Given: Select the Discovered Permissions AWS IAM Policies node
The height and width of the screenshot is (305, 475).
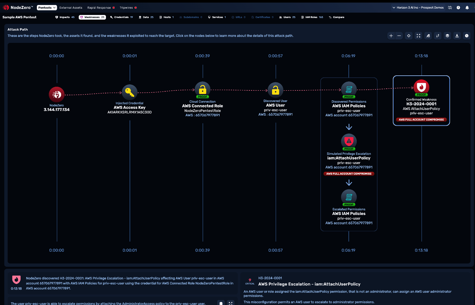Looking at the screenshot, I should (x=349, y=89).
